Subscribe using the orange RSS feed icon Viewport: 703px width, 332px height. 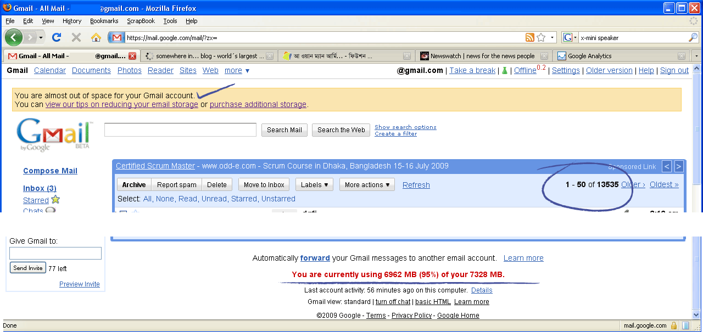530,37
